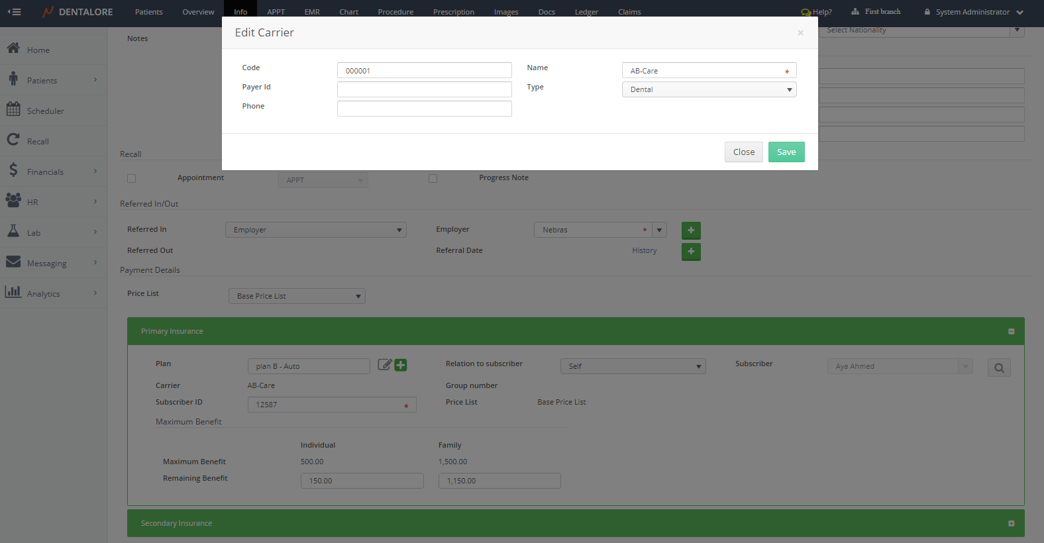The image size is (1044, 543).
Task: Open the Price List dropdown
Action: click(297, 296)
